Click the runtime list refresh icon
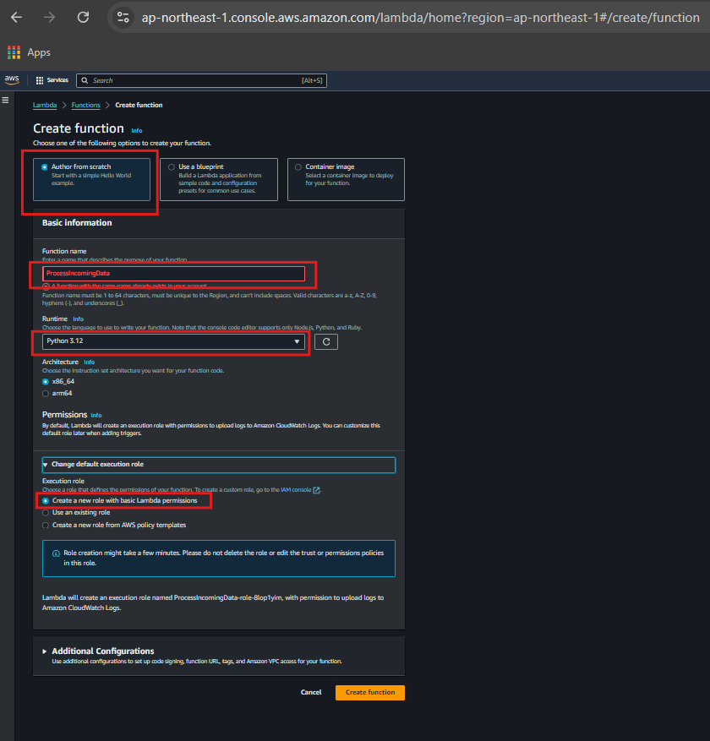Image resolution: width=710 pixels, height=741 pixels. (326, 341)
